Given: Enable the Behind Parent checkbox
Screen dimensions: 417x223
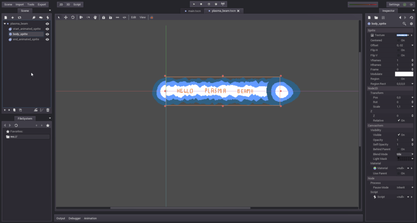Looking at the screenshot, I should (x=399, y=149).
